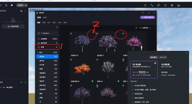Select the 其他草本 category with count 87
The height and width of the screenshot is (104, 192).
(47, 90)
